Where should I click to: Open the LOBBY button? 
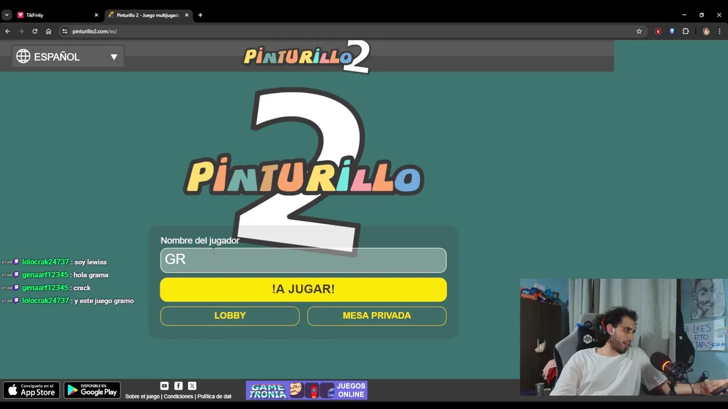point(230,316)
